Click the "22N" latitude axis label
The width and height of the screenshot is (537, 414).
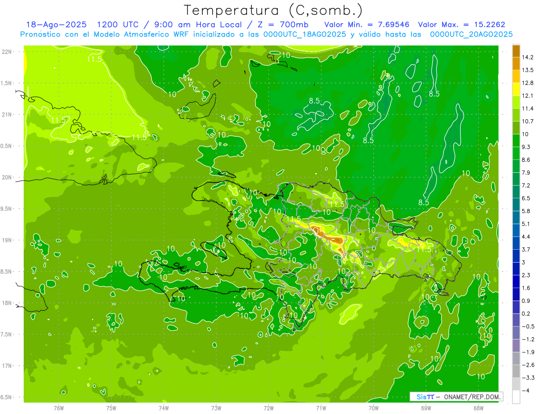7,51
